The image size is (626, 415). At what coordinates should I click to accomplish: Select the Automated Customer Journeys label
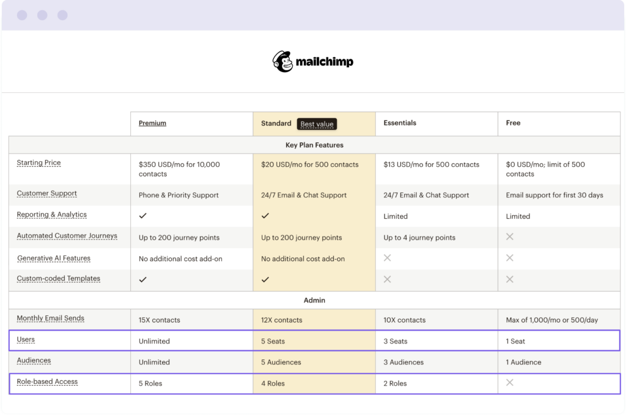(67, 236)
